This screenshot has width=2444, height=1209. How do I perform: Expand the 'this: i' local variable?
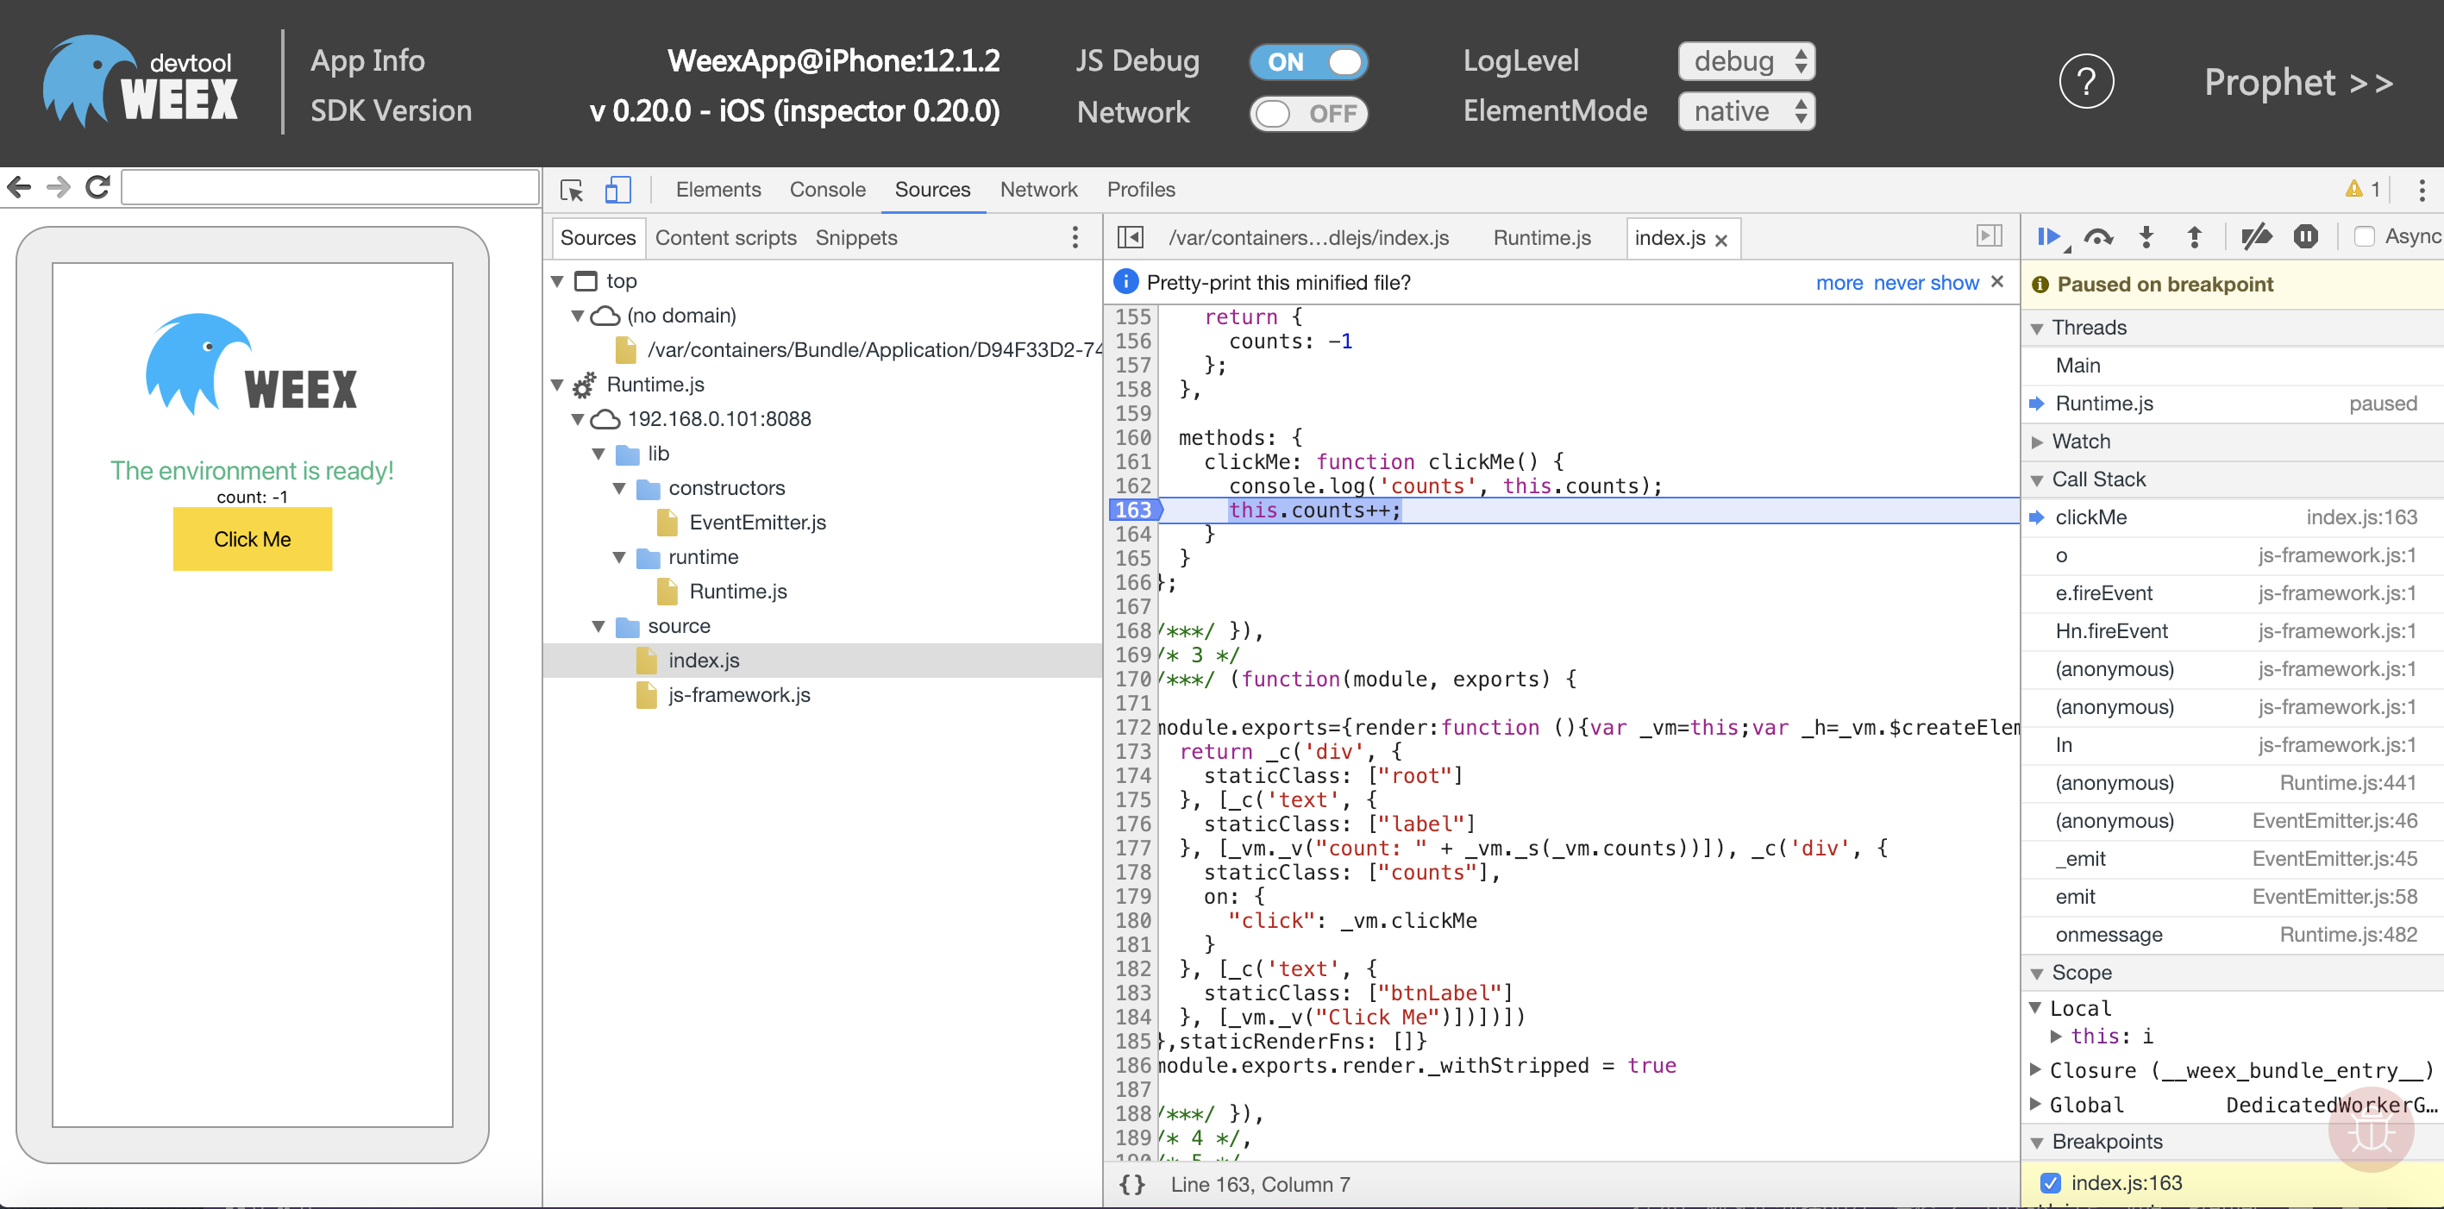click(x=2055, y=1037)
